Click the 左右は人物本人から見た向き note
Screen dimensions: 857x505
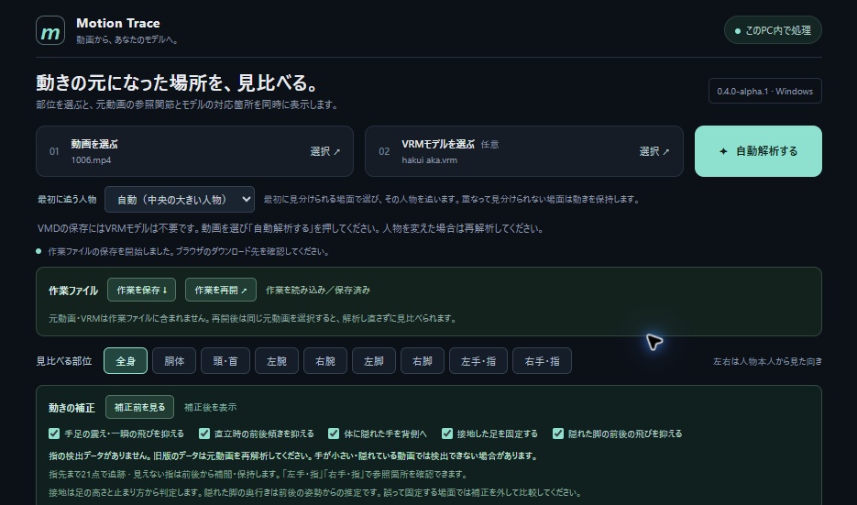point(767,361)
